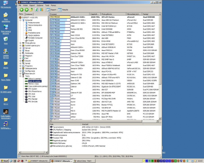Collapse the Testy tree node
The height and width of the screenshot is (163, 204).
(x=20, y=76)
